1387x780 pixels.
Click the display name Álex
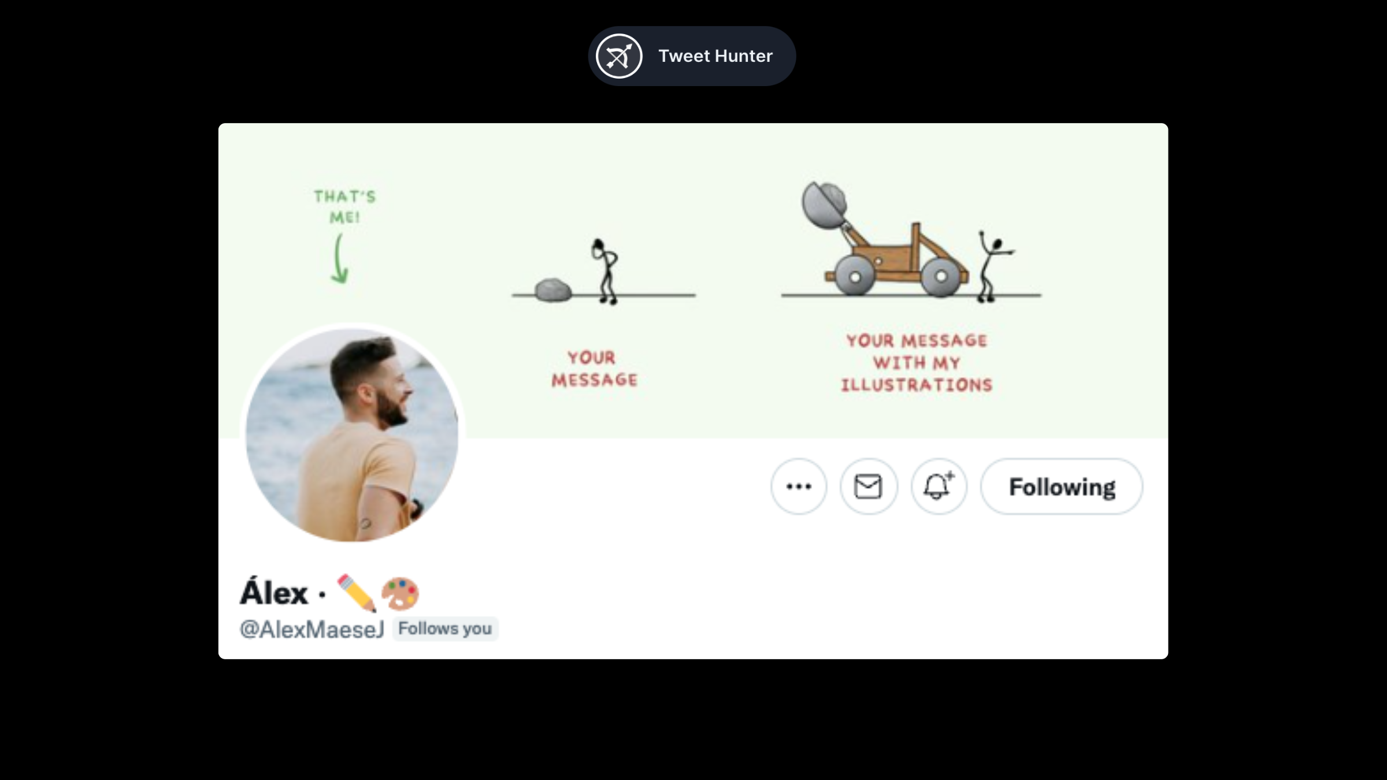click(x=274, y=593)
